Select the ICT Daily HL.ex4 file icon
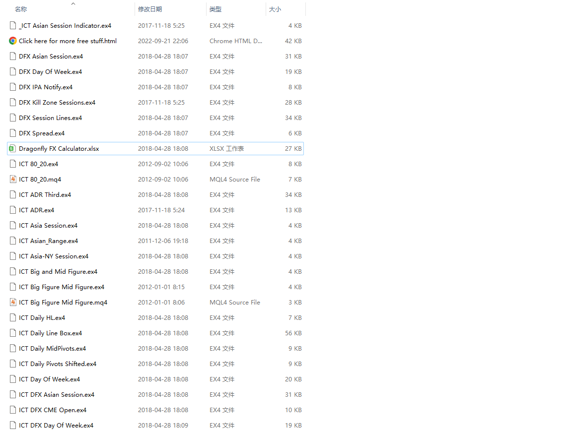The height and width of the screenshot is (432, 576). pyautogui.click(x=13, y=318)
